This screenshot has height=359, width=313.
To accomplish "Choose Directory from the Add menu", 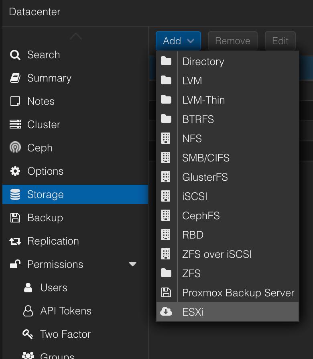I will coord(203,61).
